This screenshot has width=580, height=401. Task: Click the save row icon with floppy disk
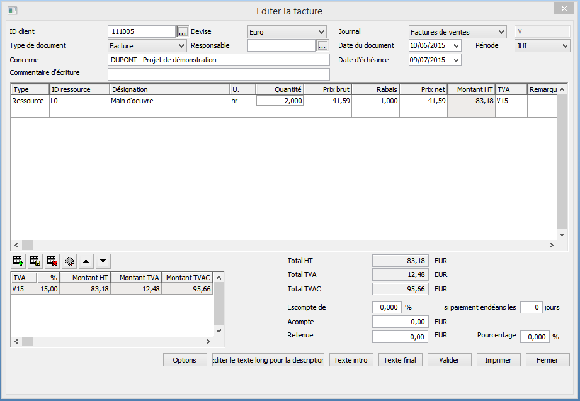(35, 261)
